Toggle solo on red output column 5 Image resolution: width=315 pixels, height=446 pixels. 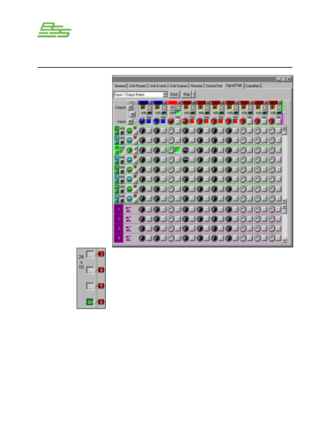235,113
